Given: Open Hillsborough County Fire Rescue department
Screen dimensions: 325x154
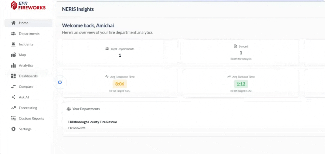Looking at the screenshot, I should [x=93, y=122].
